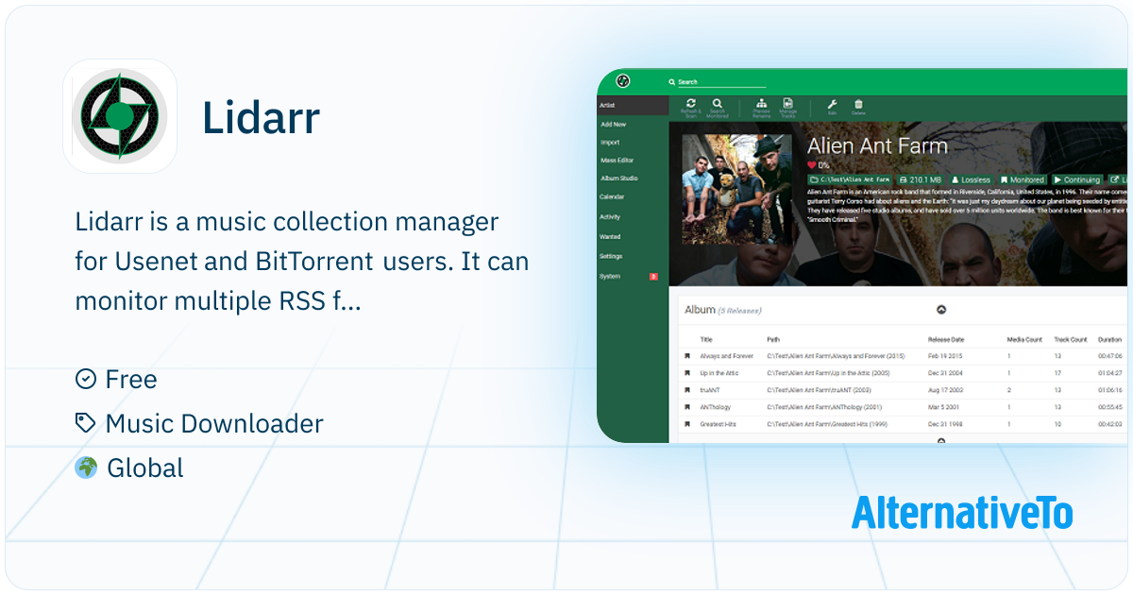The image size is (1133, 595).
Task: Sort albums by Title column header
Action: point(706,339)
